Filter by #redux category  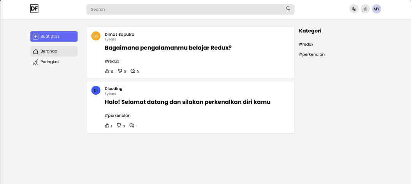click(306, 44)
